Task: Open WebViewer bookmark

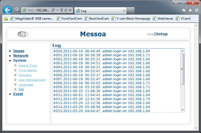Action: pyautogui.click(x=163, y=19)
